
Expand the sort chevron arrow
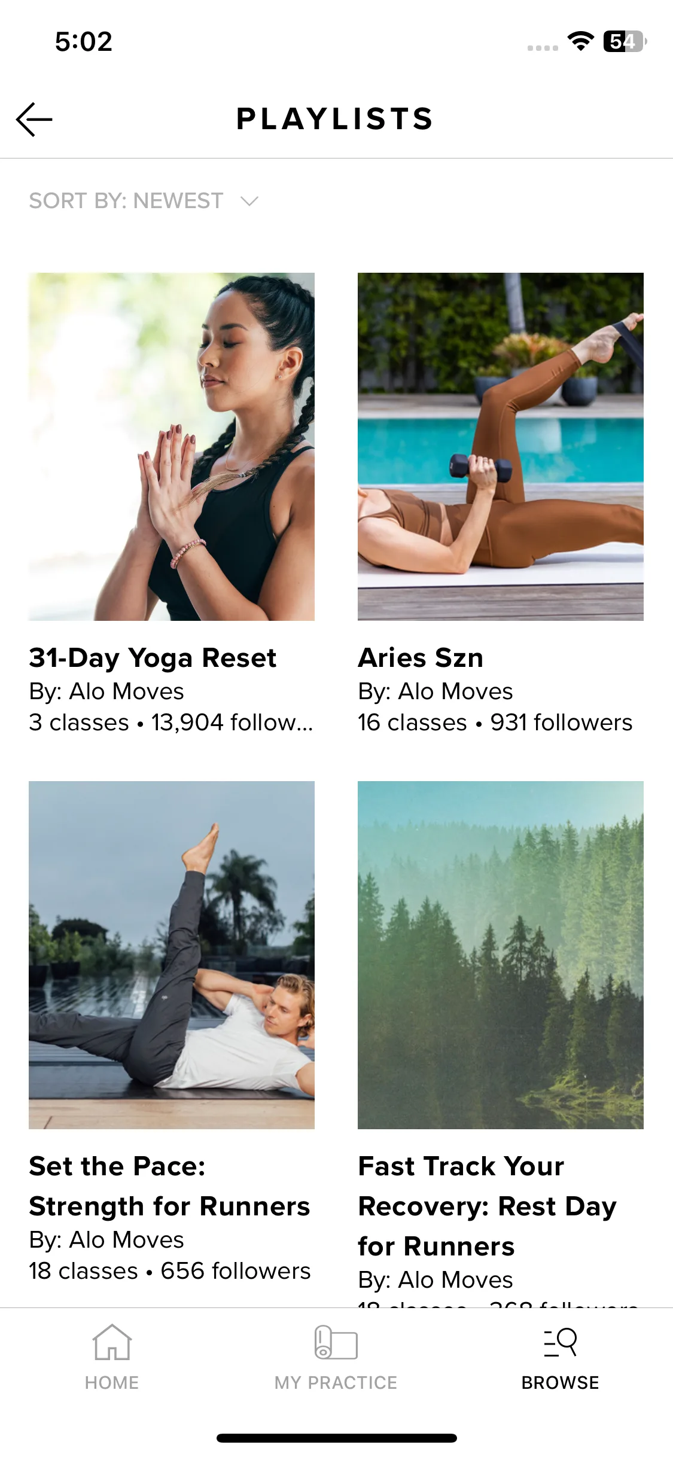click(249, 201)
